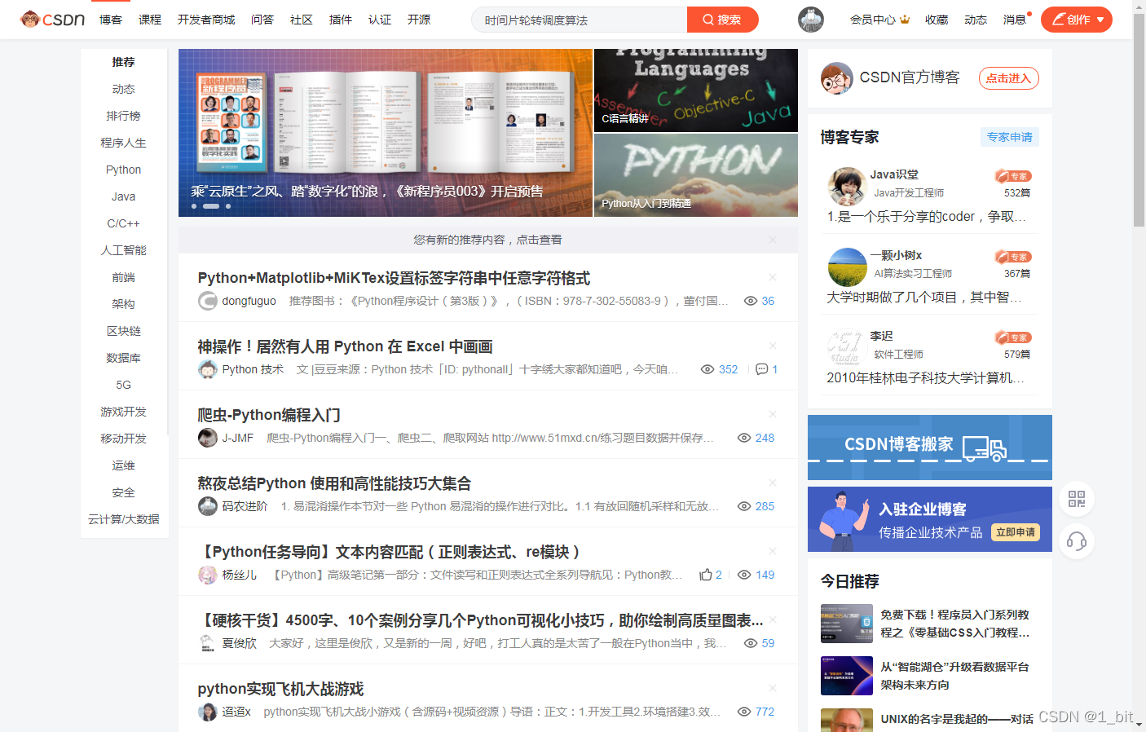Select the 云计算/大数据 sidebar category
This screenshot has height=732, width=1146.
pyautogui.click(x=124, y=519)
